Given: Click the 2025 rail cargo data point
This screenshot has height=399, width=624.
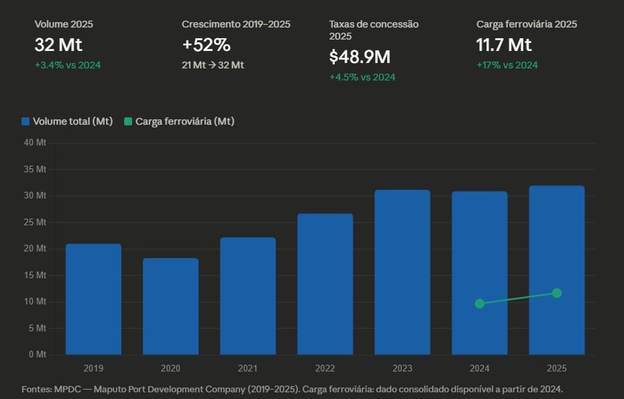Looking at the screenshot, I should coord(557,293).
